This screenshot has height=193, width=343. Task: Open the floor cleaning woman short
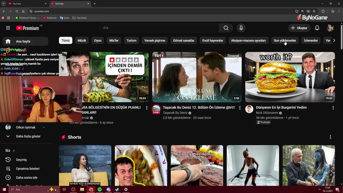253,165
